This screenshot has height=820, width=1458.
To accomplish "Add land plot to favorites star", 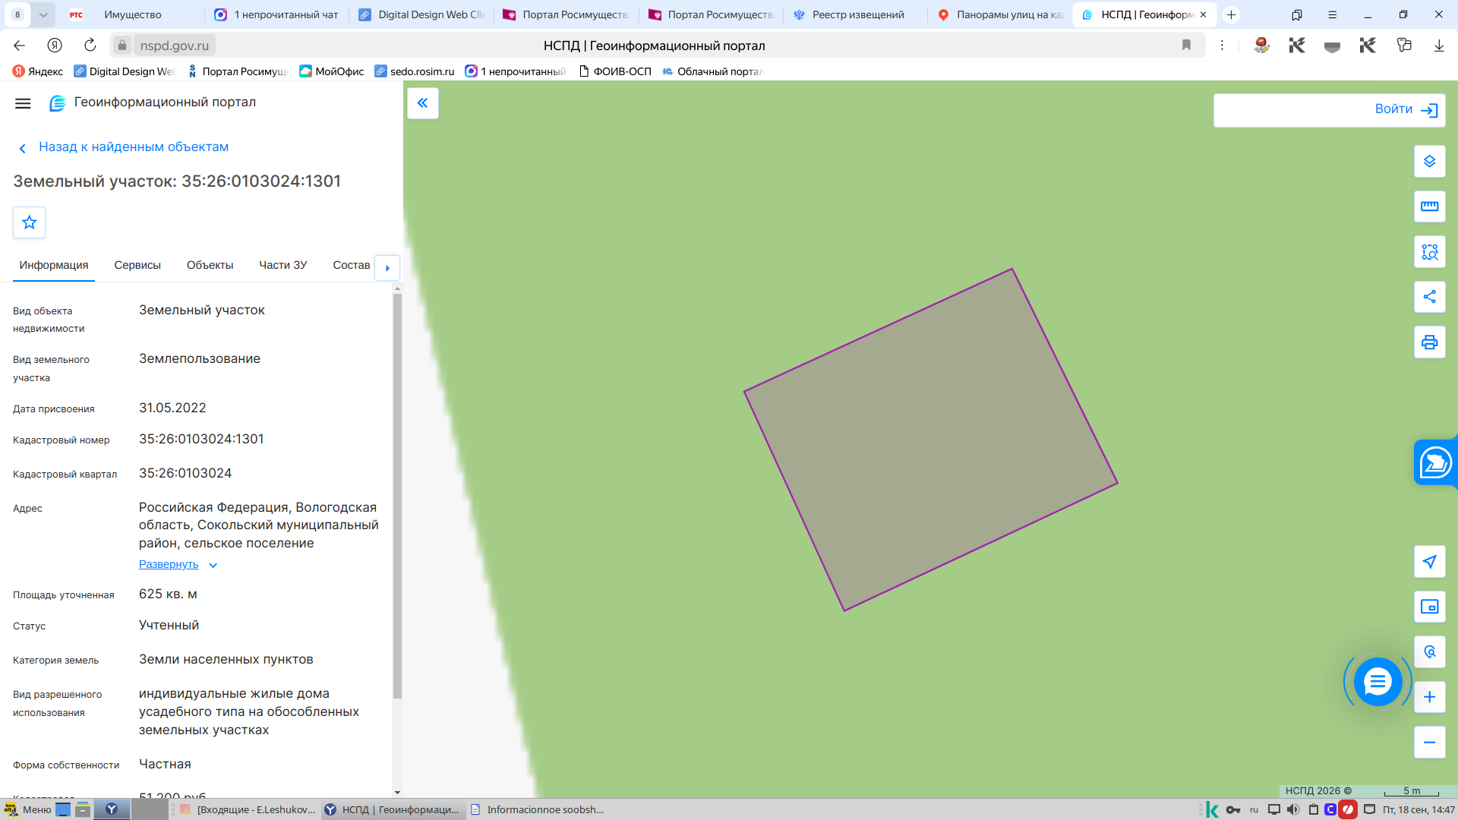I will [x=30, y=222].
